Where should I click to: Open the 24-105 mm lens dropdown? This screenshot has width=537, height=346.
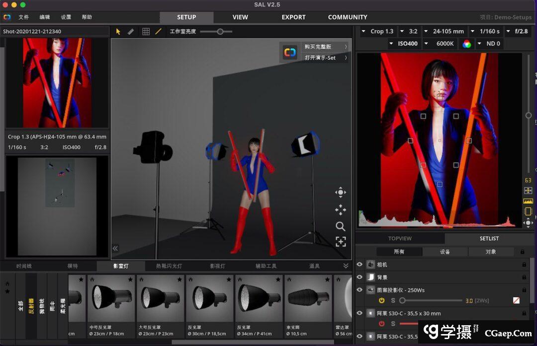[444, 31]
